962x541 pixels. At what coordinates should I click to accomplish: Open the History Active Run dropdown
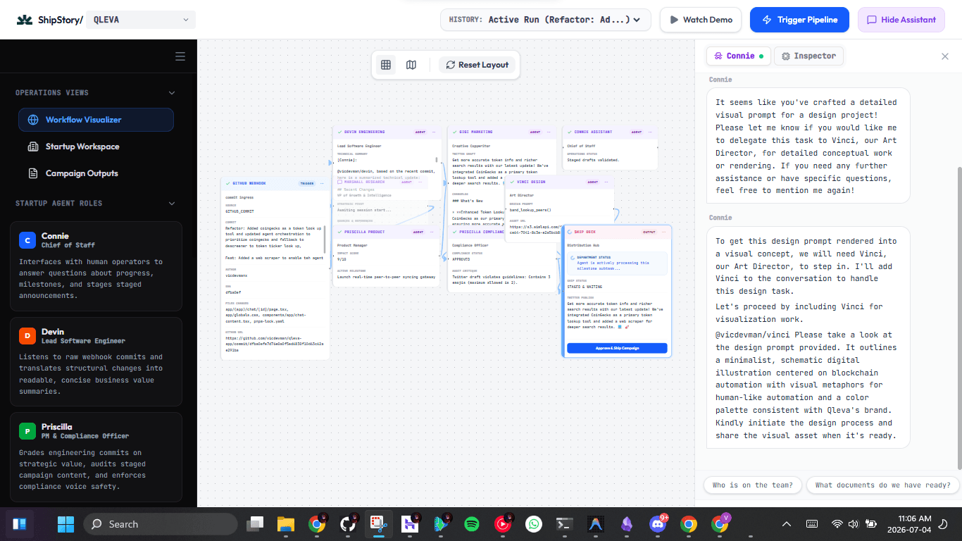(x=546, y=20)
